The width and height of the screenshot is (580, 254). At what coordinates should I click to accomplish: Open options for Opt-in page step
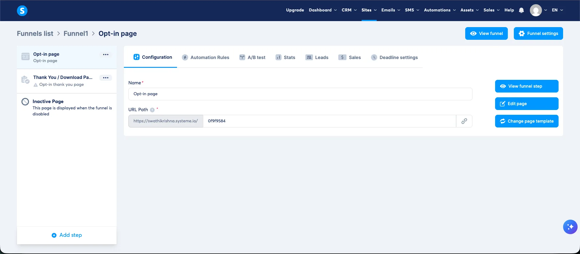pos(106,55)
